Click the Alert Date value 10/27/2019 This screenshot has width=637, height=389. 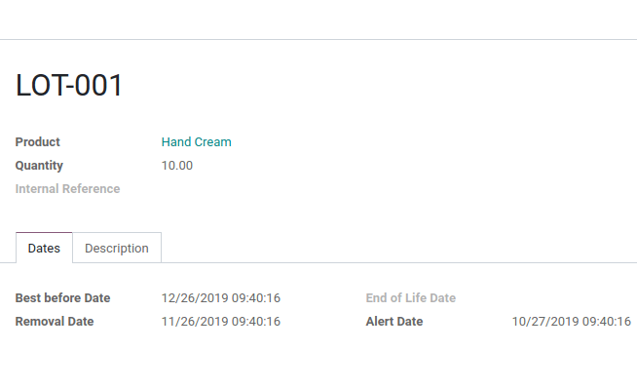click(x=571, y=322)
